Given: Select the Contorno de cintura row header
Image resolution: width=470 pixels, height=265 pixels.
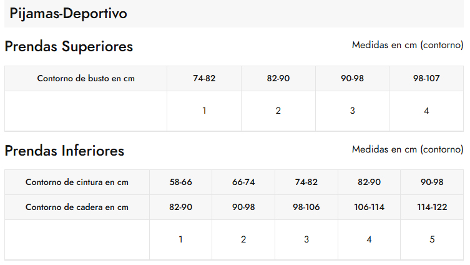Looking at the screenshot, I should (x=77, y=182).
